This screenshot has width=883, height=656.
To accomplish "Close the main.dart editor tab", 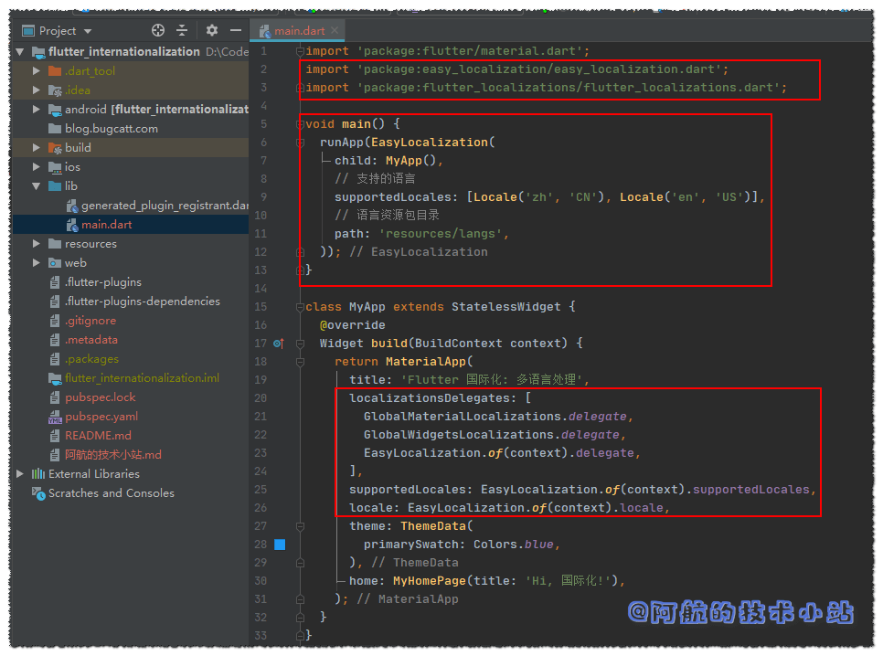I will pyautogui.click(x=335, y=31).
